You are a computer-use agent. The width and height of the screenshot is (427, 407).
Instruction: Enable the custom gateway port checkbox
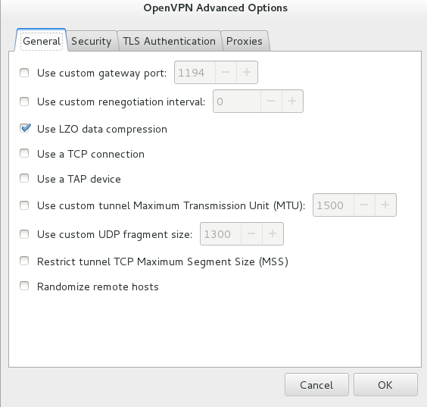[24, 73]
